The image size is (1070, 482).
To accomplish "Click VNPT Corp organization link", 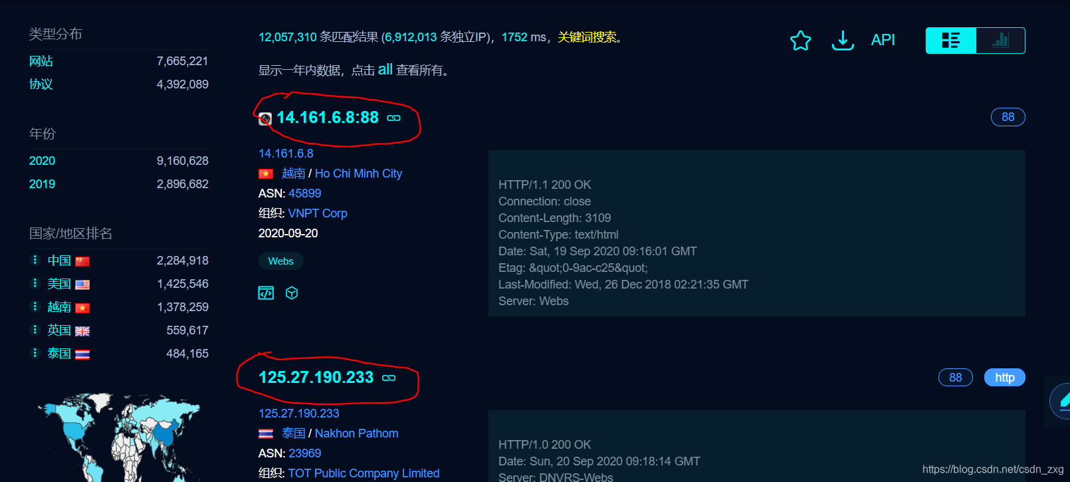I will [318, 213].
